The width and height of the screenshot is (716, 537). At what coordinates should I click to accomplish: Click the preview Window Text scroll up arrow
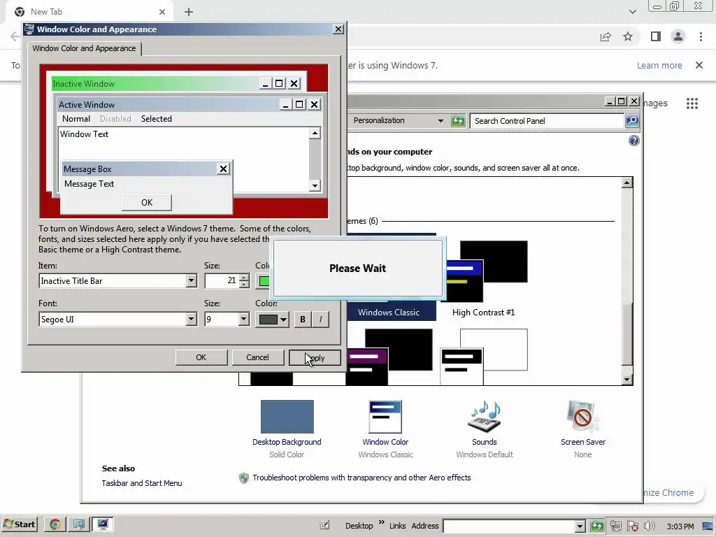point(315,133)
